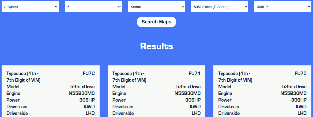Image resolution: width=313 pixels, height=117 pixels.
Task: Select the Results heading text
Action: tap(156, 46)
